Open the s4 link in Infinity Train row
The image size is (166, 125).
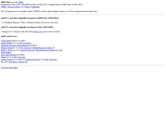pyautogui.click(x=61, y=50)
